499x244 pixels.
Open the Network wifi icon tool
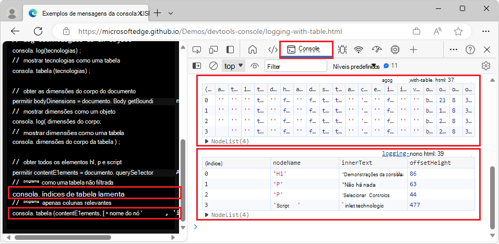359,50
